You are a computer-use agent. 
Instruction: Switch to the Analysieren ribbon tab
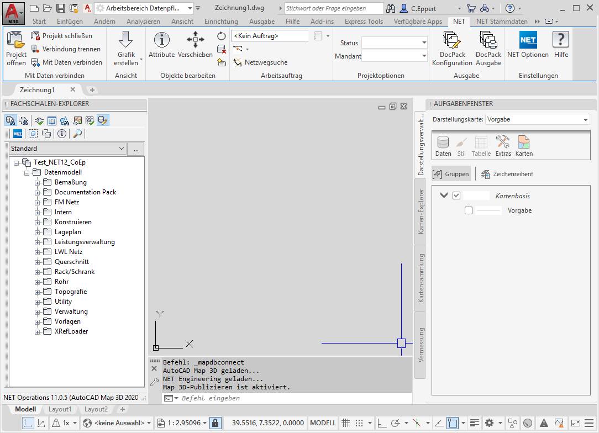[143, 22]
